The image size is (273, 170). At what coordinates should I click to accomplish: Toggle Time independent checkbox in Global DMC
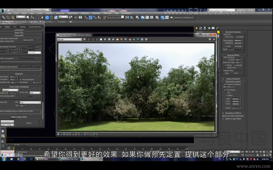[20, 80]
